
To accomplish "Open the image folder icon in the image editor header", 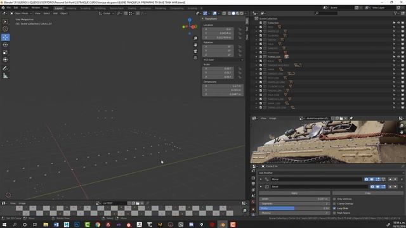I will [341, 118].
